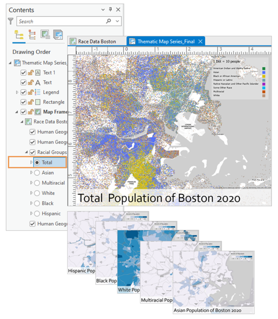This screenshot has width=278, height=319.
Task: Expand the Legend element node
Action: [x=17, y=92]
